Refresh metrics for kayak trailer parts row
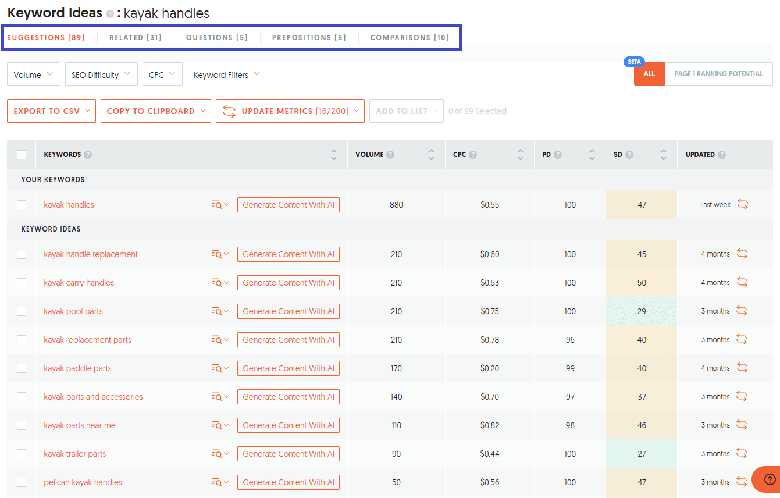The image size is (780, 498). (x=742, y=453)
